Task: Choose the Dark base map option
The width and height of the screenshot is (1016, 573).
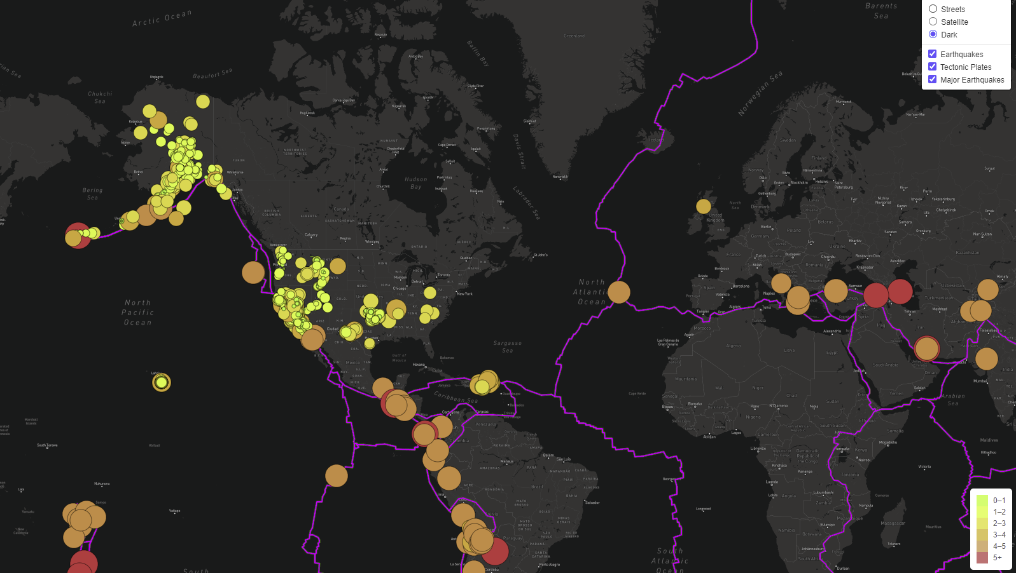Action: tap(933, 34)
